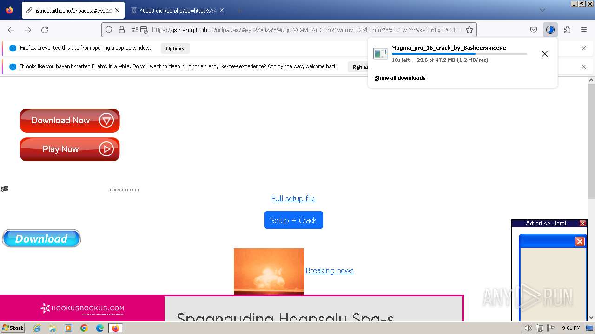Click the blue Download button
This screenshot has height=334, width=595.
pyautogui.click(x=42, y=238)
